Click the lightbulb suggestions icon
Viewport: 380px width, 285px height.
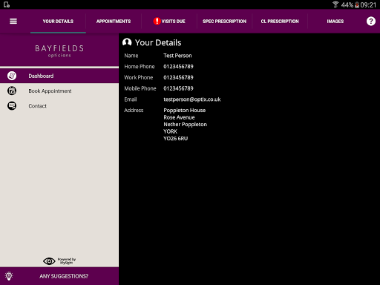point(9,276)
